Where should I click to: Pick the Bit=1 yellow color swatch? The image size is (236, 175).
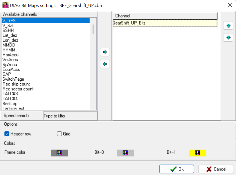tap(197, 153)
